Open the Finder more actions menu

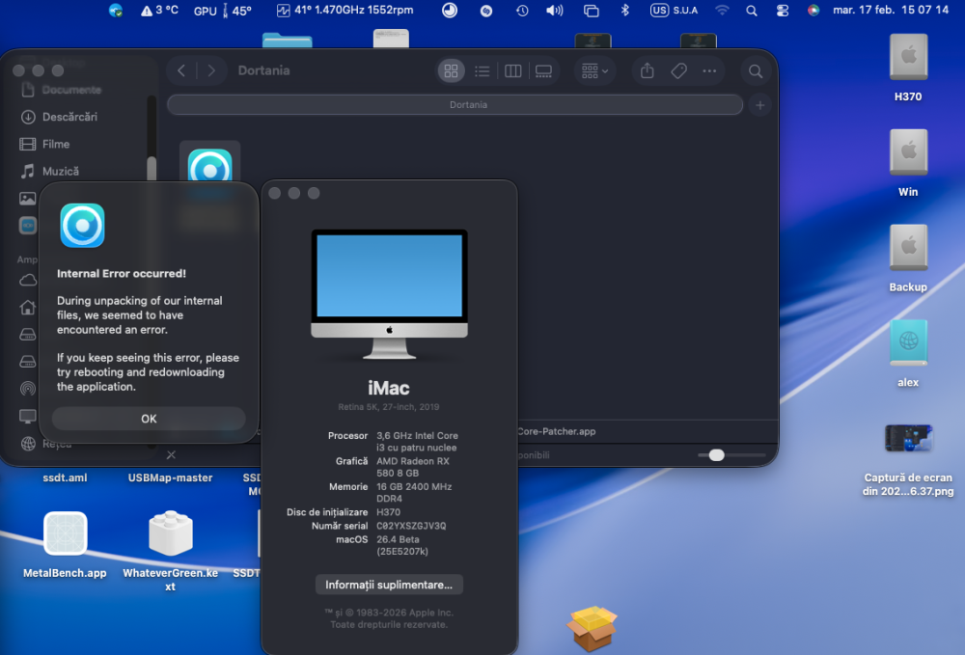709,70
